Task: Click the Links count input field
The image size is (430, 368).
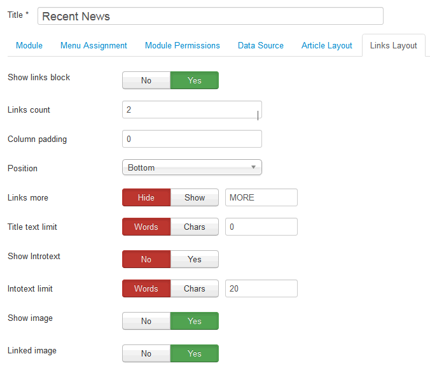Action: click(x=192, y=110)
